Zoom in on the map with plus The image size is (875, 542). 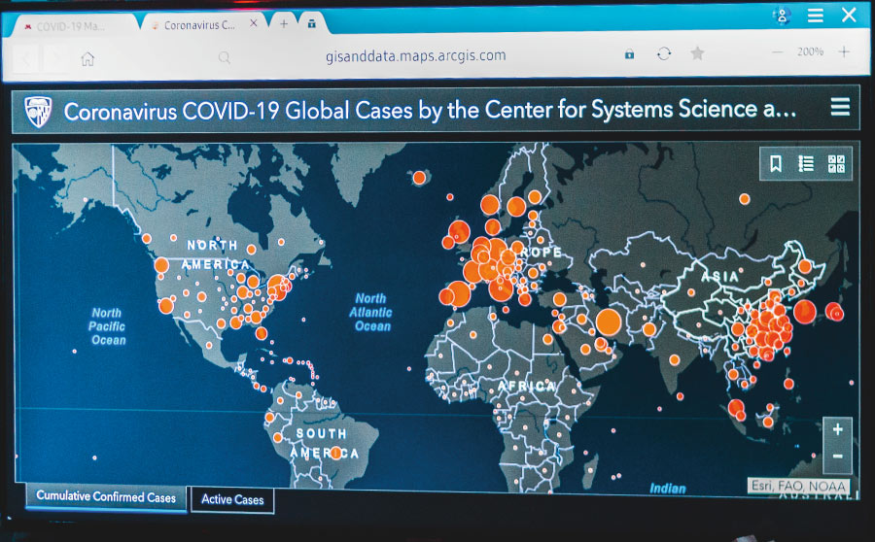(838, 429)
